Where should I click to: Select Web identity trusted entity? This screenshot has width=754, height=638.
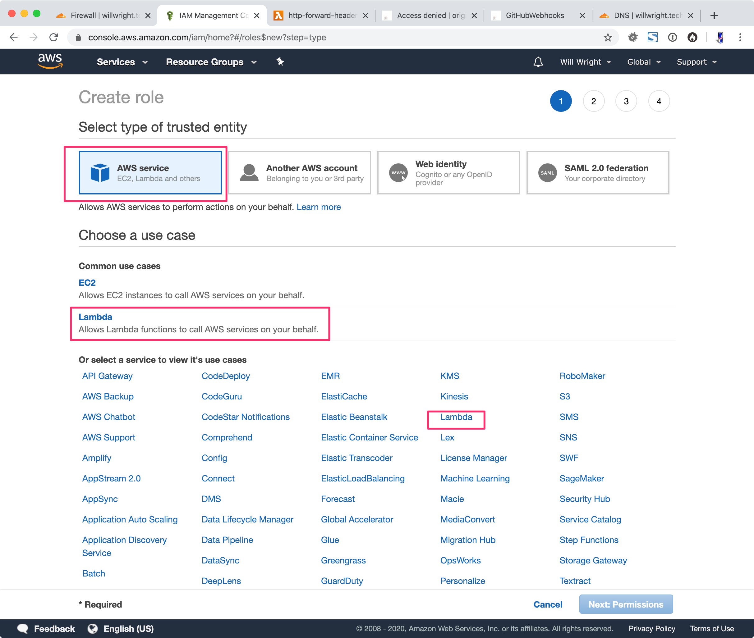(448, 172)
